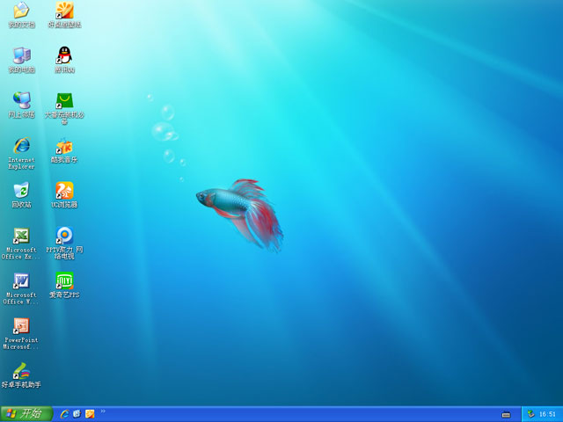Launch Internet Explorer from the desktop
This screenshot has height=422, width=563.
click(21, 146)
